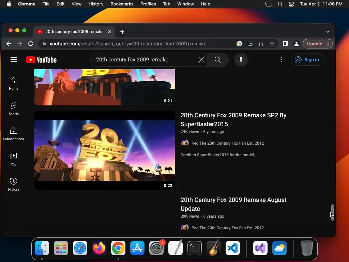
Task: Click the page scrollbar thumb
Action: (332, 213)
